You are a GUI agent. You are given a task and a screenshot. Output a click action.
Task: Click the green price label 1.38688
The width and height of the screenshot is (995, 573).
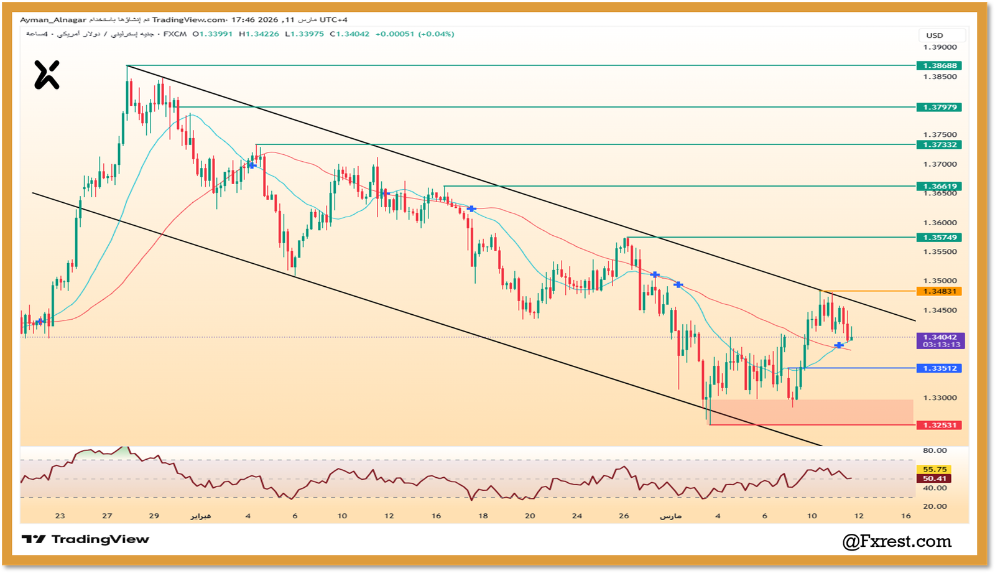939,65
